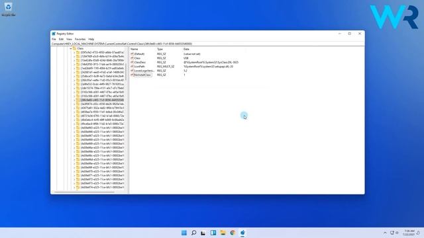Open Google Chrome from taskbar
Screen dimensions: 424x238
coord(233,233)
